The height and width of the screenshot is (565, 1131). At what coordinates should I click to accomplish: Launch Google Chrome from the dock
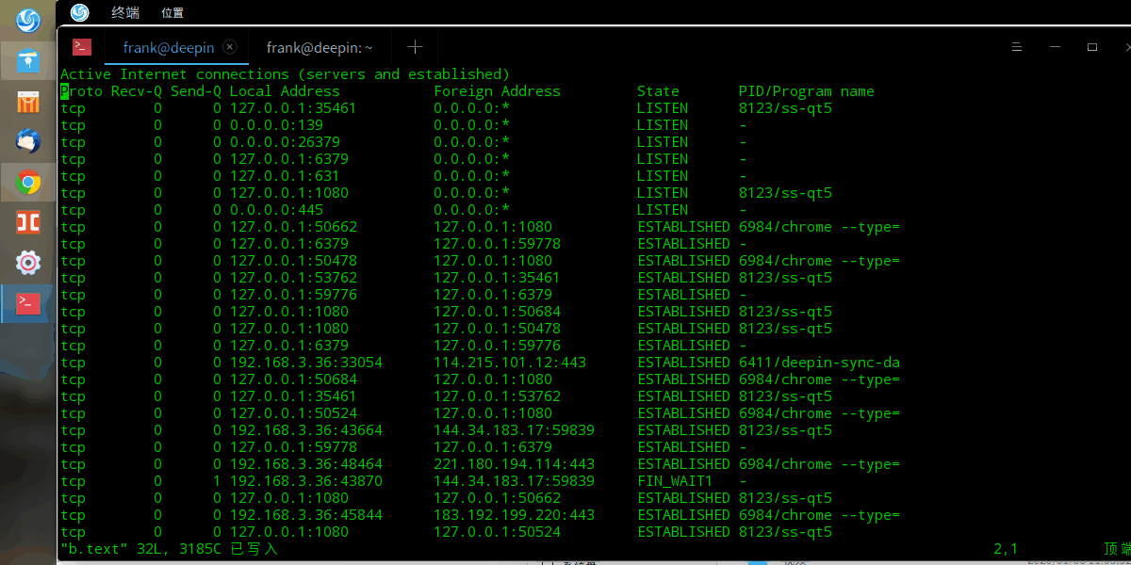pos(28,182)
